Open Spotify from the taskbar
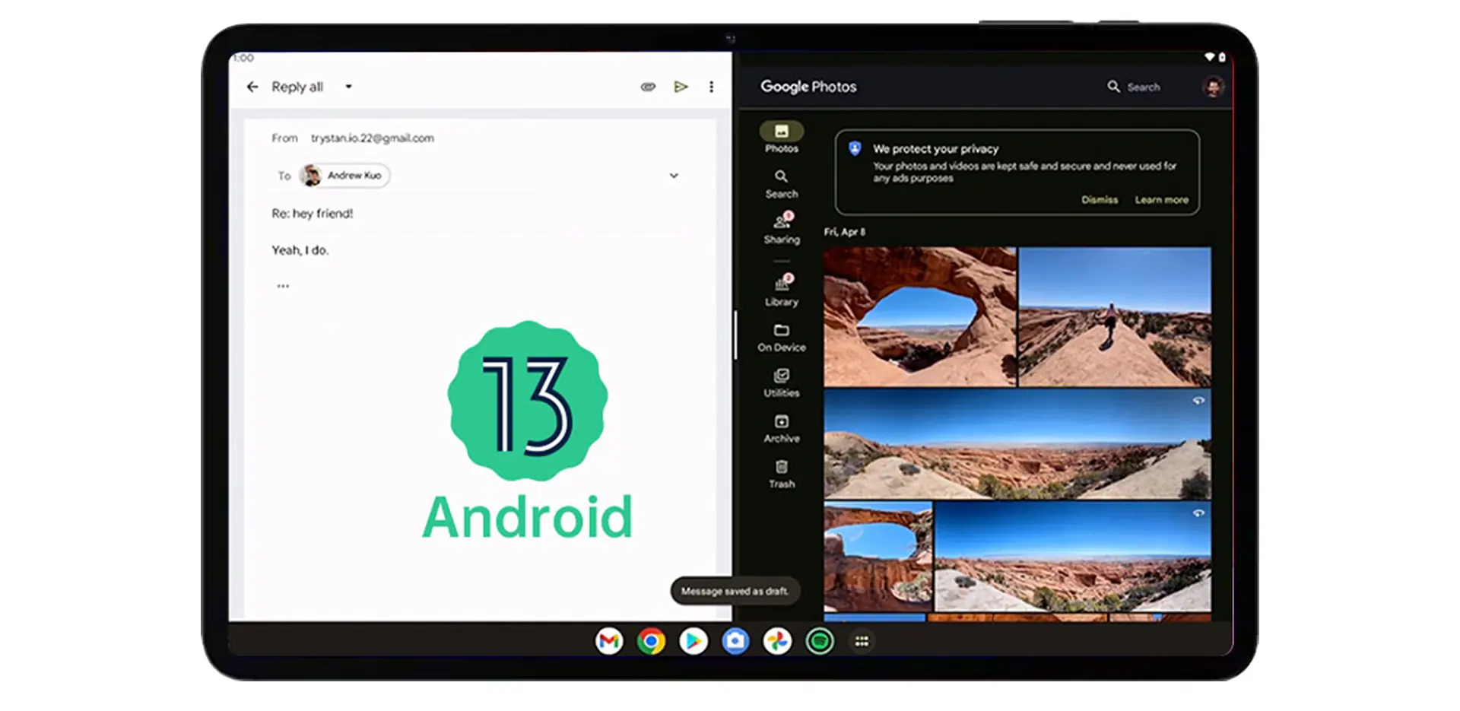The image size is (1460, 711). click(820, 641)
